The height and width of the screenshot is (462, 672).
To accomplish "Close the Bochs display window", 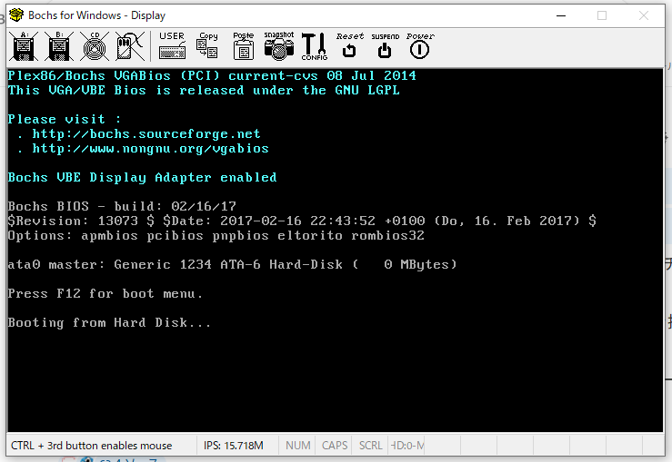I will (643, 15).
